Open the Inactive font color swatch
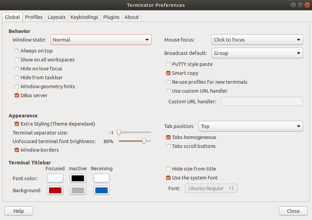The width and height of the screenshot is (312, 220). [x=78, y=178]
